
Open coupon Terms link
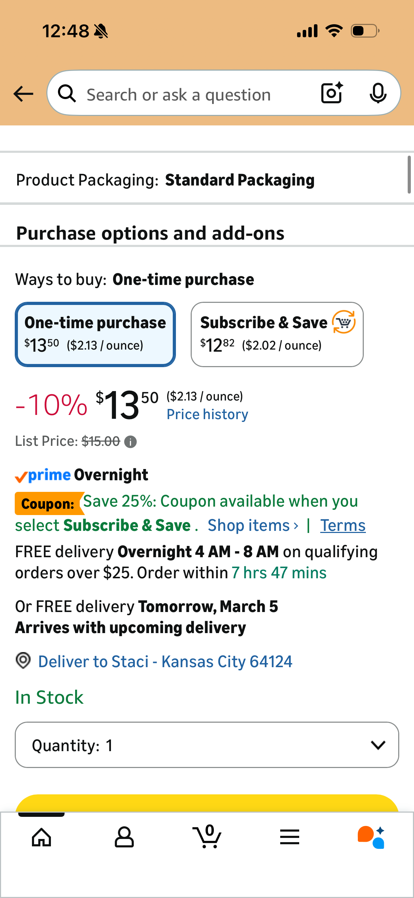click(x=343, y=526)
